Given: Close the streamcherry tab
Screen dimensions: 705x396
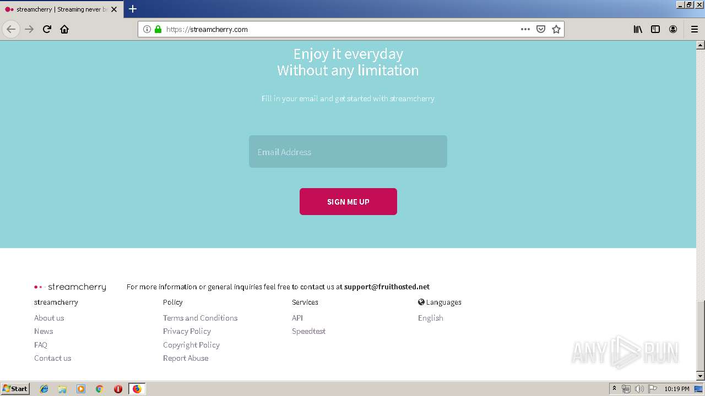Looking at the screenshot, I should tap(114, 9).
